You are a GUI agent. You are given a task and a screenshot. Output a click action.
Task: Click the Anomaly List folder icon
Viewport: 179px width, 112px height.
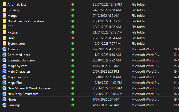click(x=4, y=5)
